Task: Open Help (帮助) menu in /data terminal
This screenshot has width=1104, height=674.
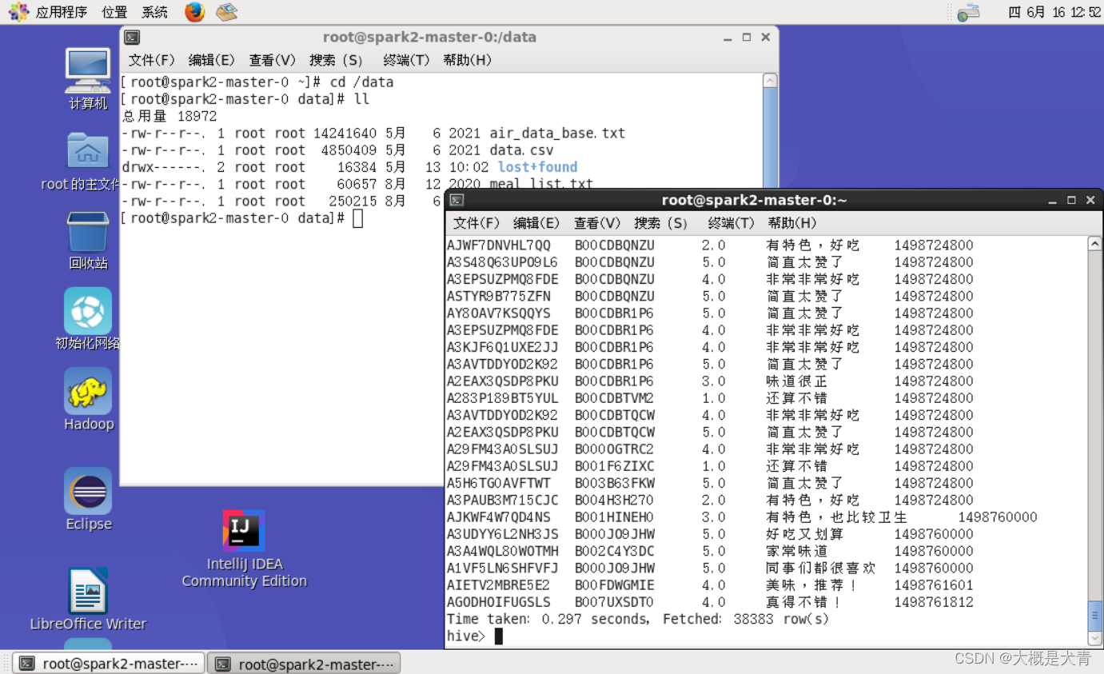Action: pos(467,60)
